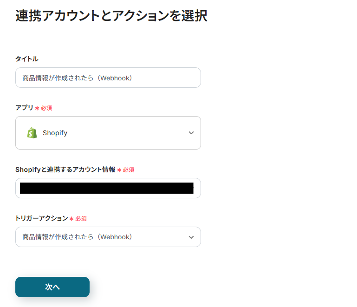Expand the アプリ dropdown chevron arrow
The width and height of the screenshot is (357, 307).
(191, 133)
